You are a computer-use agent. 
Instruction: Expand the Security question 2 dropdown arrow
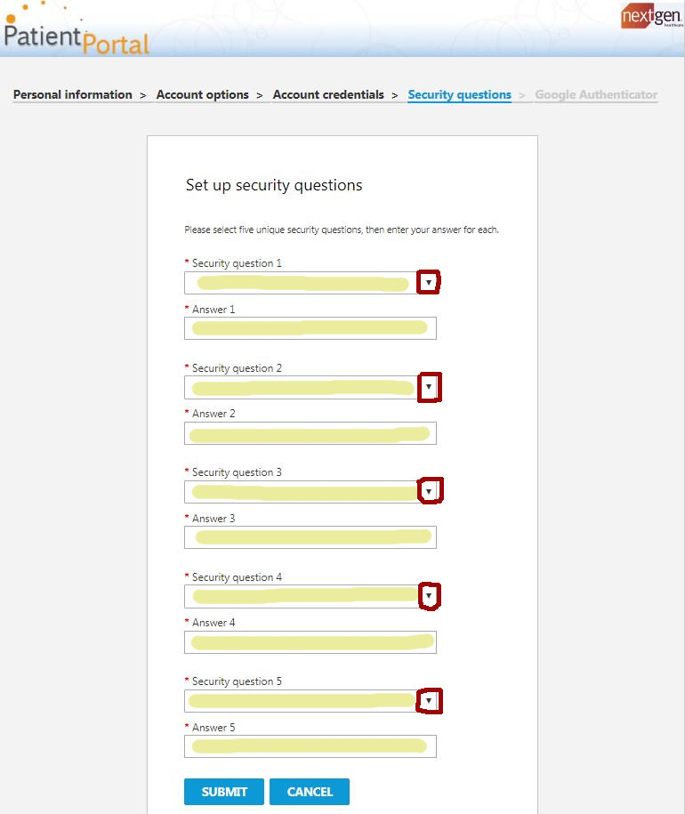pos(430,388)
